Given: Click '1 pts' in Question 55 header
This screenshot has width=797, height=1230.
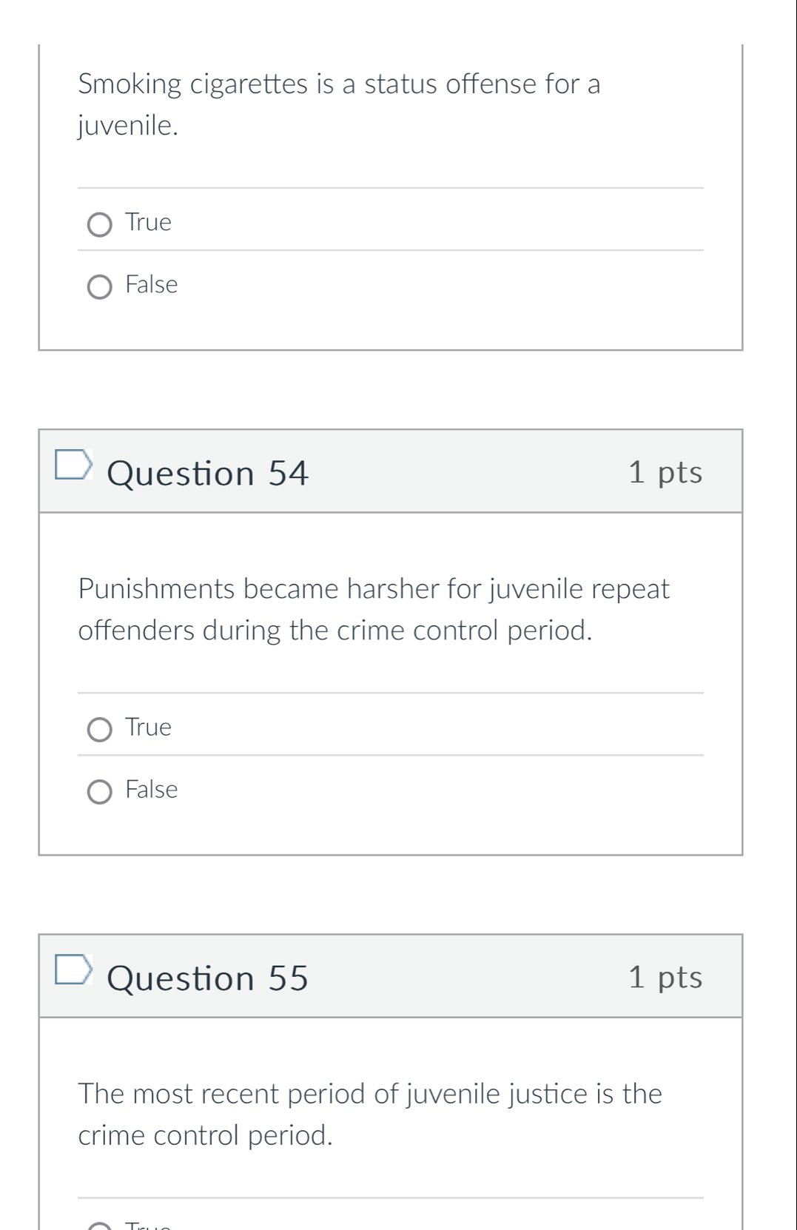Looking at the screenshot, I should pyautogui.click(x=665, y=978).
